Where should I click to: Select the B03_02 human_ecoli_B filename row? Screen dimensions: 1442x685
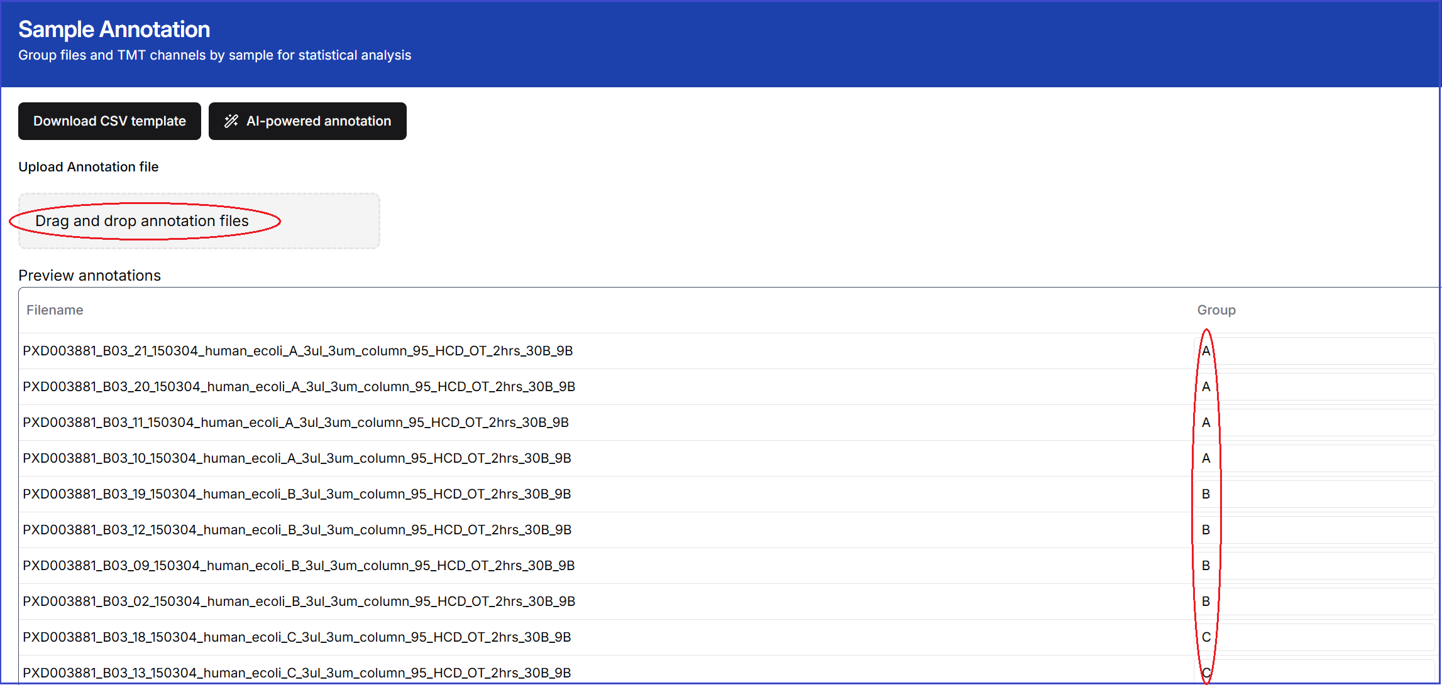pos(299,601)
